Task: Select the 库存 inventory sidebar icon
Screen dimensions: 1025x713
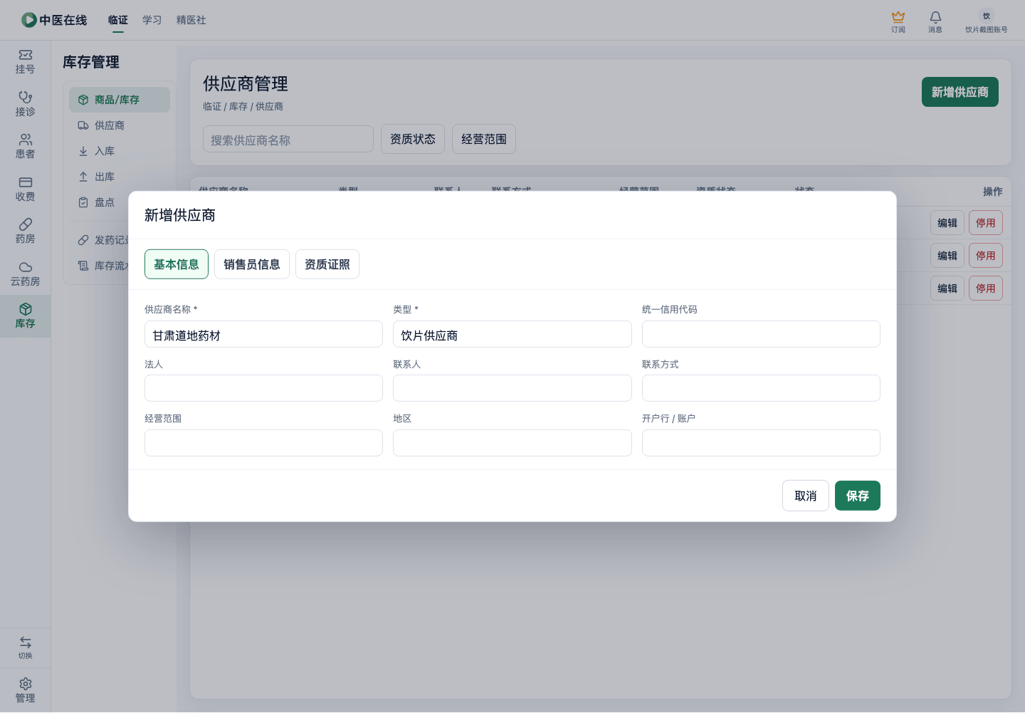Action: click(x=25, y=316)
